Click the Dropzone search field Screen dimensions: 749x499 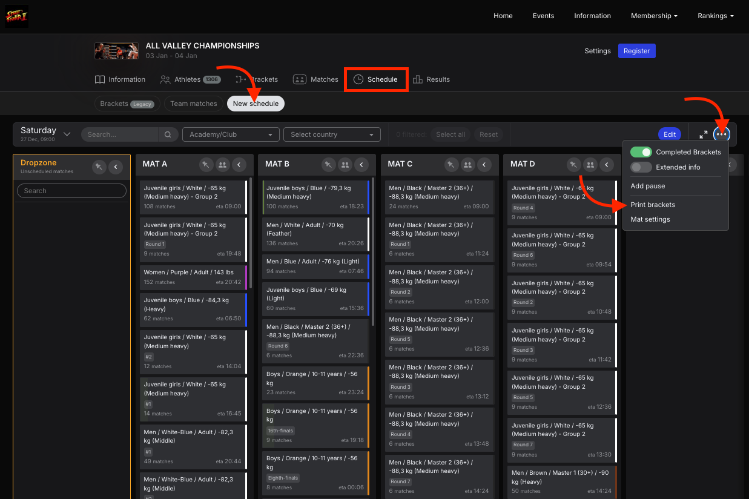point(71,191)
